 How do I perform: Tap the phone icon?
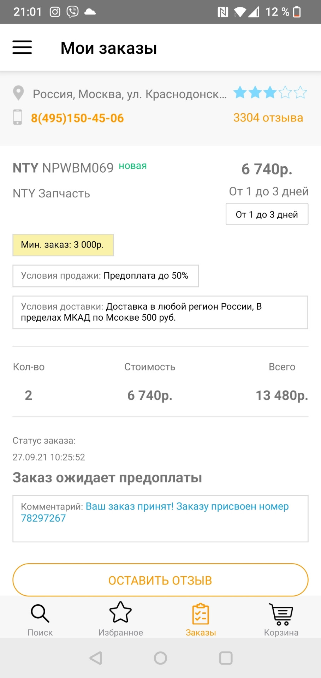[17, 117]
